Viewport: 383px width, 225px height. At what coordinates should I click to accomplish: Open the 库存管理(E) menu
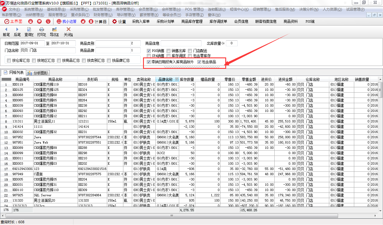coord(125,9)
